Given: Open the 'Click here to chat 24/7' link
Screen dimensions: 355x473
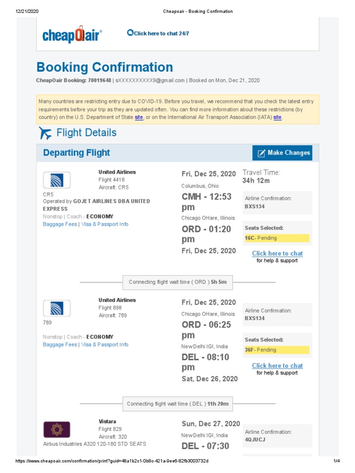Looking at the screenshot, I should (161, 34).
